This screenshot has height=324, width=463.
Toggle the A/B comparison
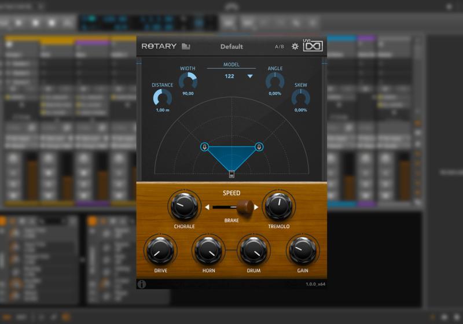click(280, 46)
